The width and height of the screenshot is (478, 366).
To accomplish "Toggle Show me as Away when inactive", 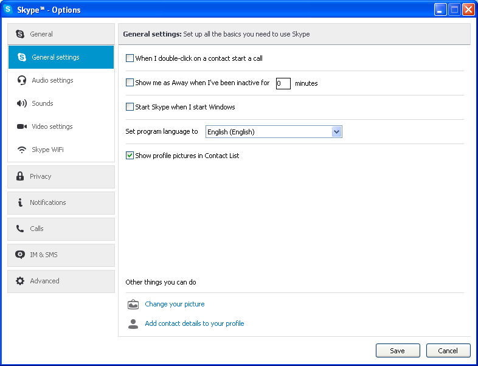I will 130,83.
